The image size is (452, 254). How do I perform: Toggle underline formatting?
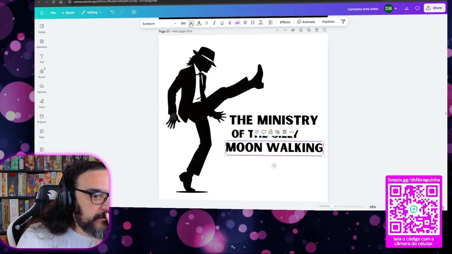222,23
